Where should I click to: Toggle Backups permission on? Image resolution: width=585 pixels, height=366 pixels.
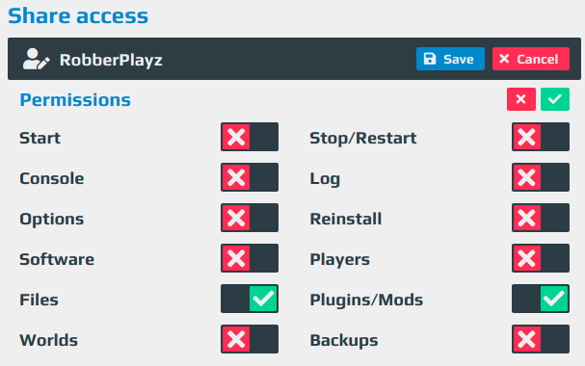(x=541, y=339)
